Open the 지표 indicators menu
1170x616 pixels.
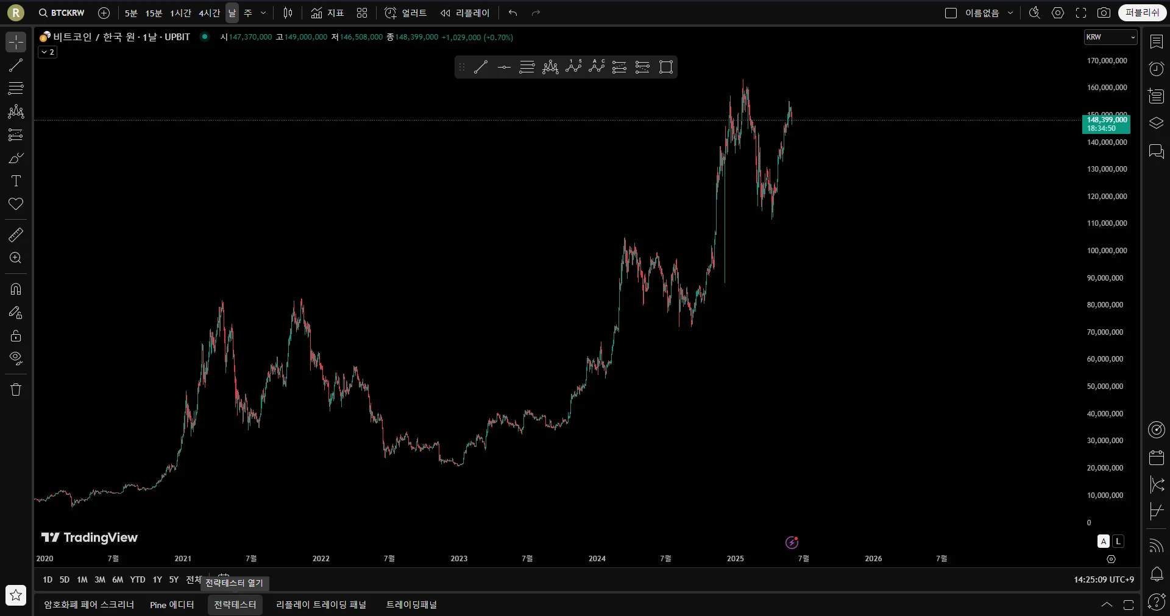(327, 13)
